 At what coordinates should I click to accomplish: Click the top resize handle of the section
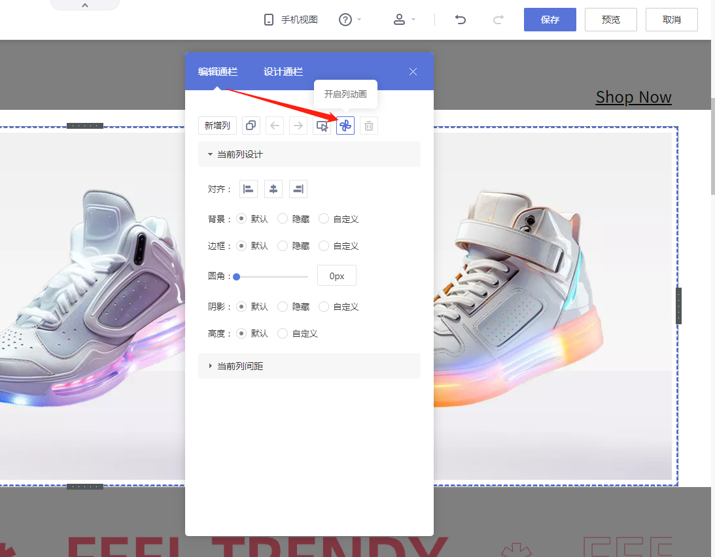tap(85, 126)
